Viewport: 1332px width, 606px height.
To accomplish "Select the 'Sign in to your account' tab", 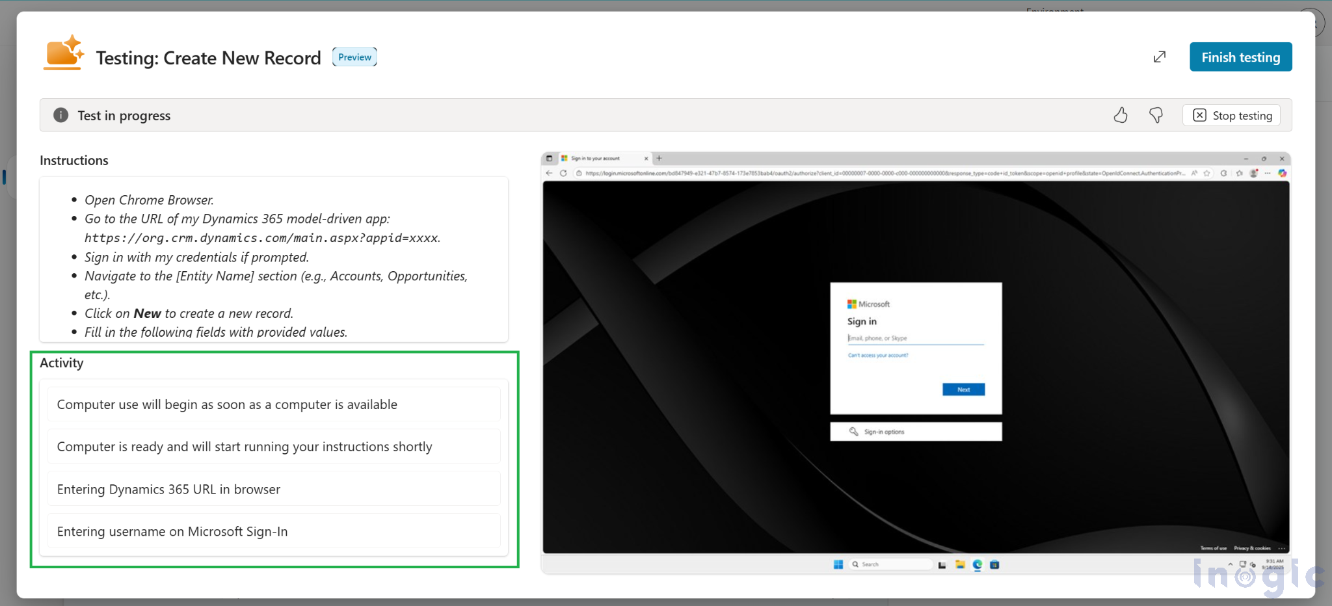I will pyautogui.click(x=604, y=158).
